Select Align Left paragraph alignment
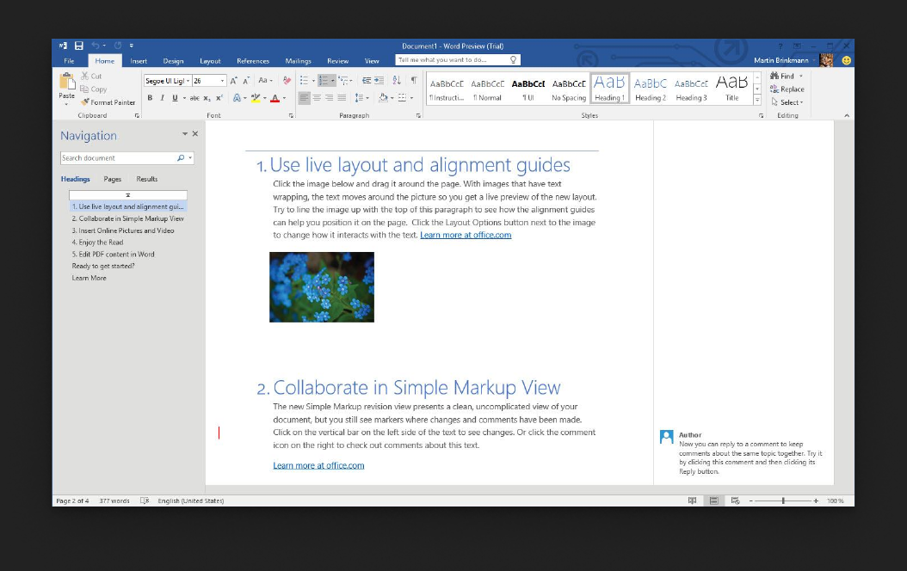907x571 pixels. point(305,98)
